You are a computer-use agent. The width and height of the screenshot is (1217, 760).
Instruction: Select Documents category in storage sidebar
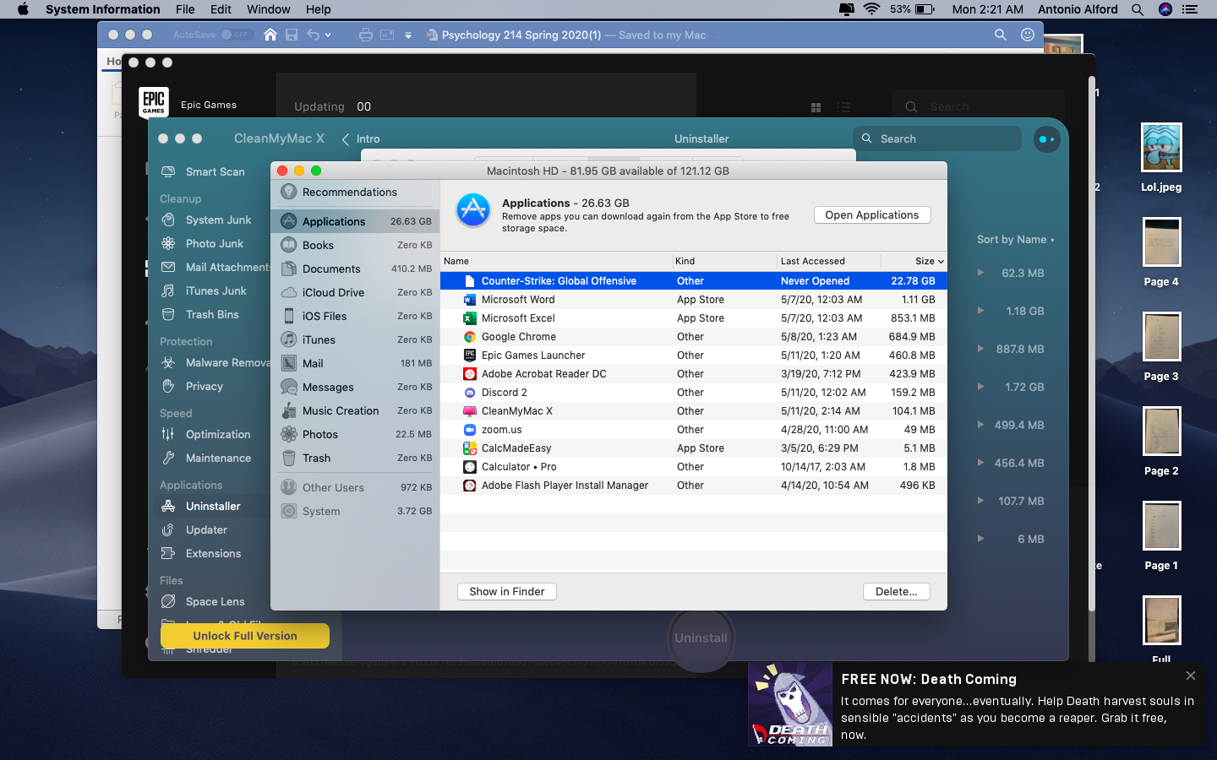355,269
